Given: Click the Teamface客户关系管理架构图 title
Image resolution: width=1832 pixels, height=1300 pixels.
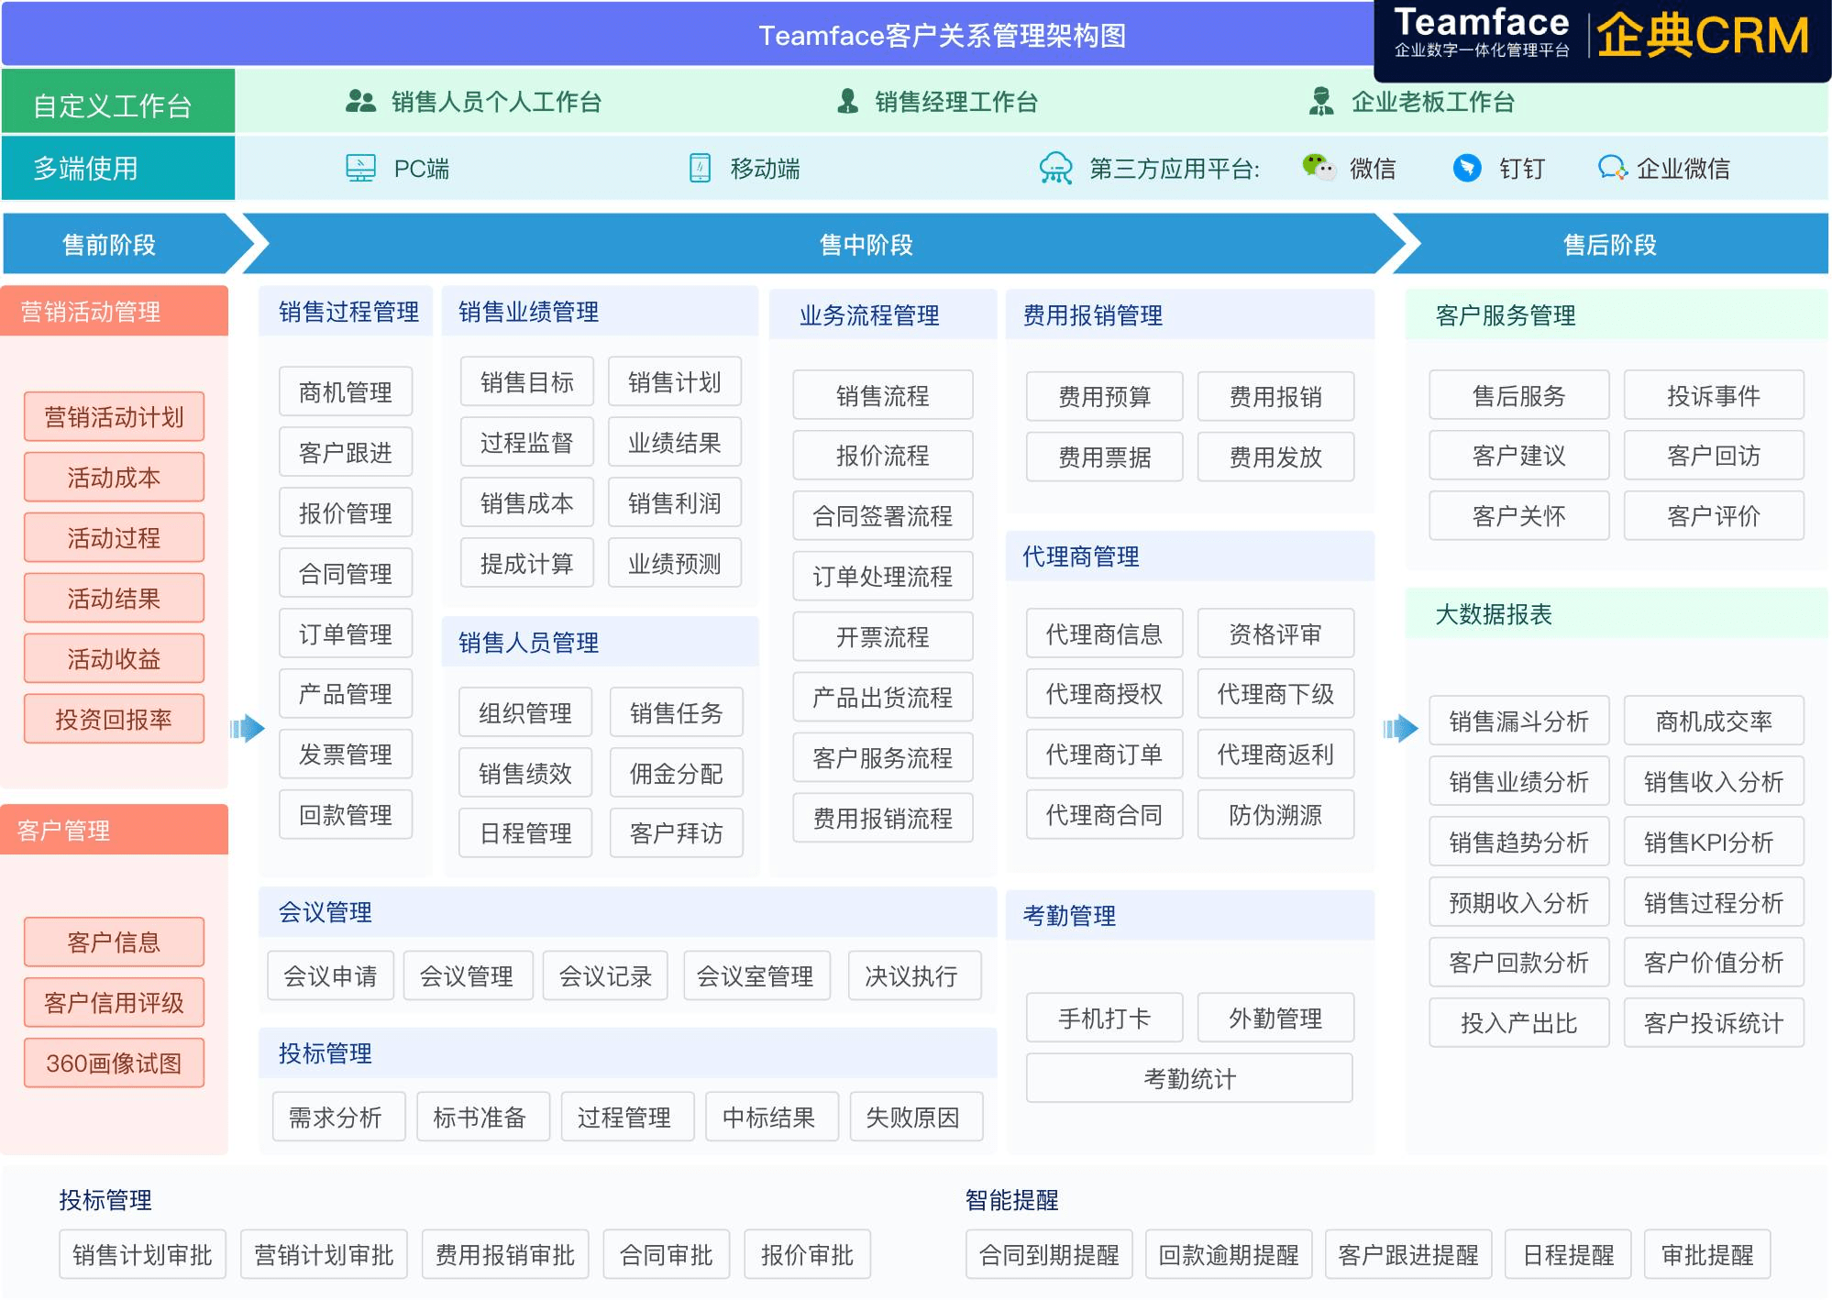Looking at the screenshot, I should pyautogui.click(x=942, y=36).
